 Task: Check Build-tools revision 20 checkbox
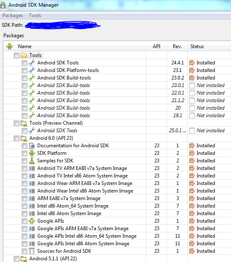(24, 108)
